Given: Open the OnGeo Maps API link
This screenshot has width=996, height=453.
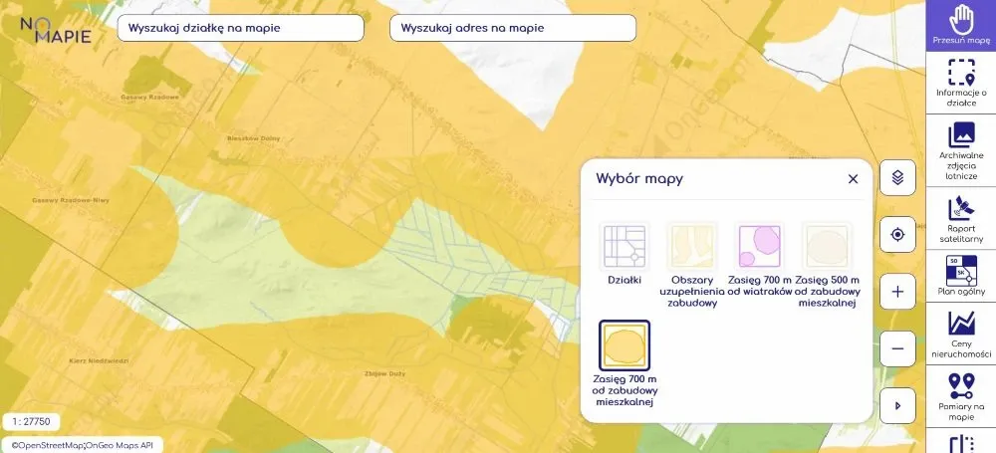Looking at the screenshot, I should (x=120, y=445).
